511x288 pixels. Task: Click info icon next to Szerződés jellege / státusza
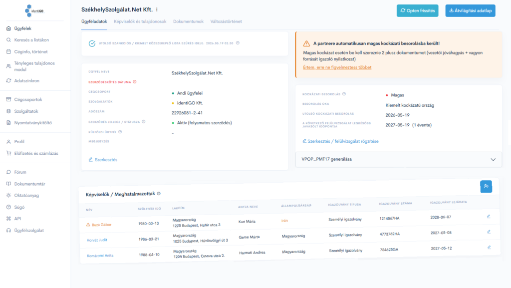pos(143,121)
